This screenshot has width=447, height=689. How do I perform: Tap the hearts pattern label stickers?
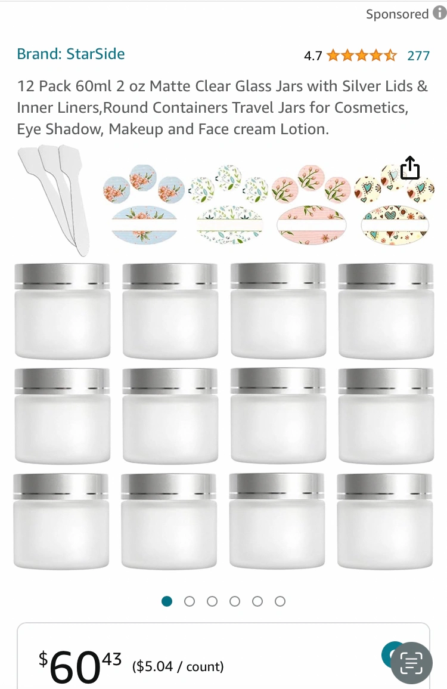point(395,205)
